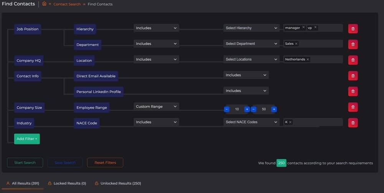Open the Select Hierarchy dropdown
The height and width of the screenshot is (193, 384).
click(252, 28)
